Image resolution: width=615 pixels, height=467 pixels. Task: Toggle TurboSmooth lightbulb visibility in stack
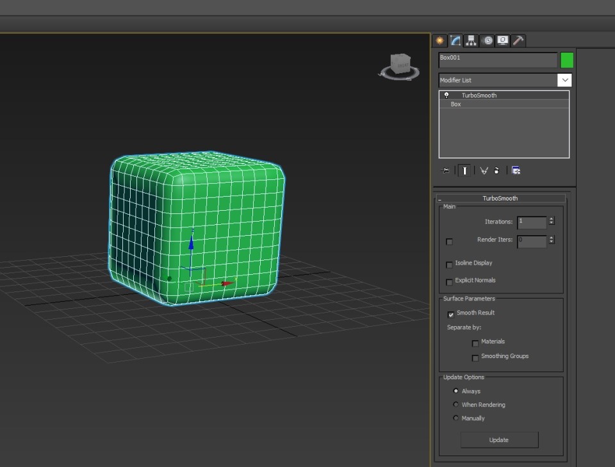tap(447, 95)
